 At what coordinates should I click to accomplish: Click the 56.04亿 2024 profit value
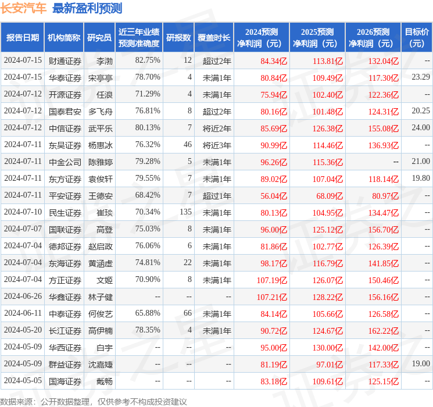(x=274, y=196)
